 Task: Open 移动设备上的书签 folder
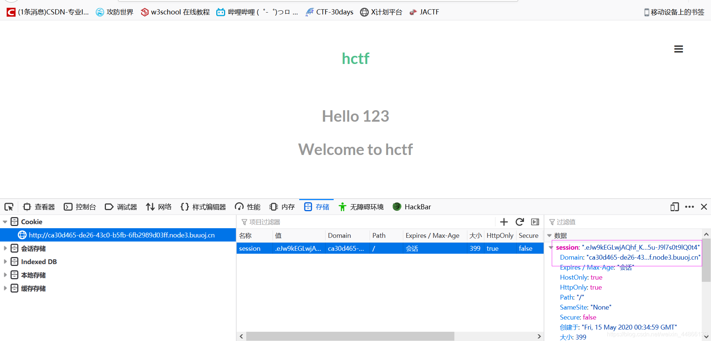pos(674,12)
